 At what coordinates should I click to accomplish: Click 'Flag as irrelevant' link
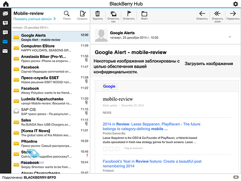click(x=133, y=148)
